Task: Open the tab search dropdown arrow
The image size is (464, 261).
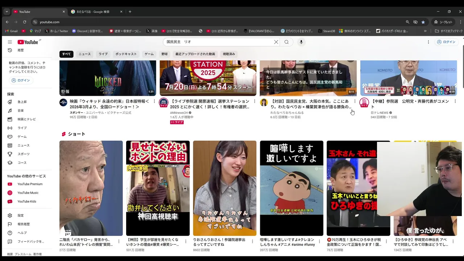Action: tap(7, 12)
